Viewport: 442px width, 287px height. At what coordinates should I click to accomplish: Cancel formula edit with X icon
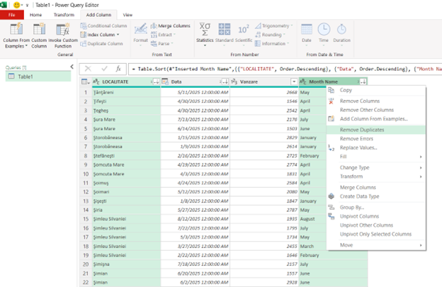coord(88,69)
